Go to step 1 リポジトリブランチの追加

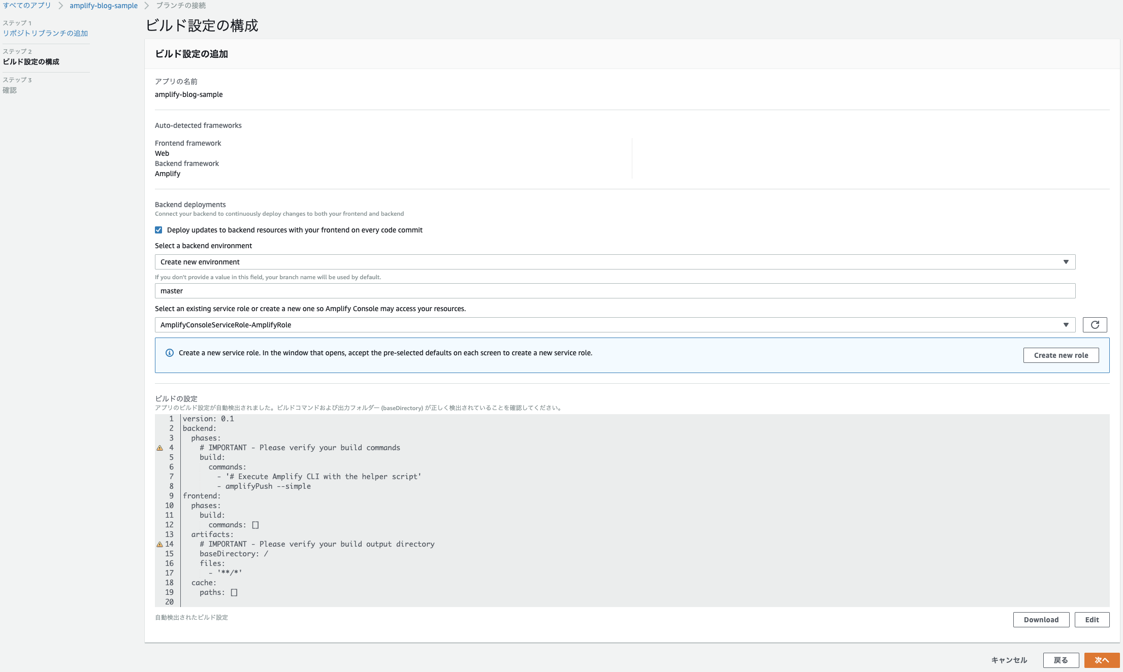click(45, 33)
